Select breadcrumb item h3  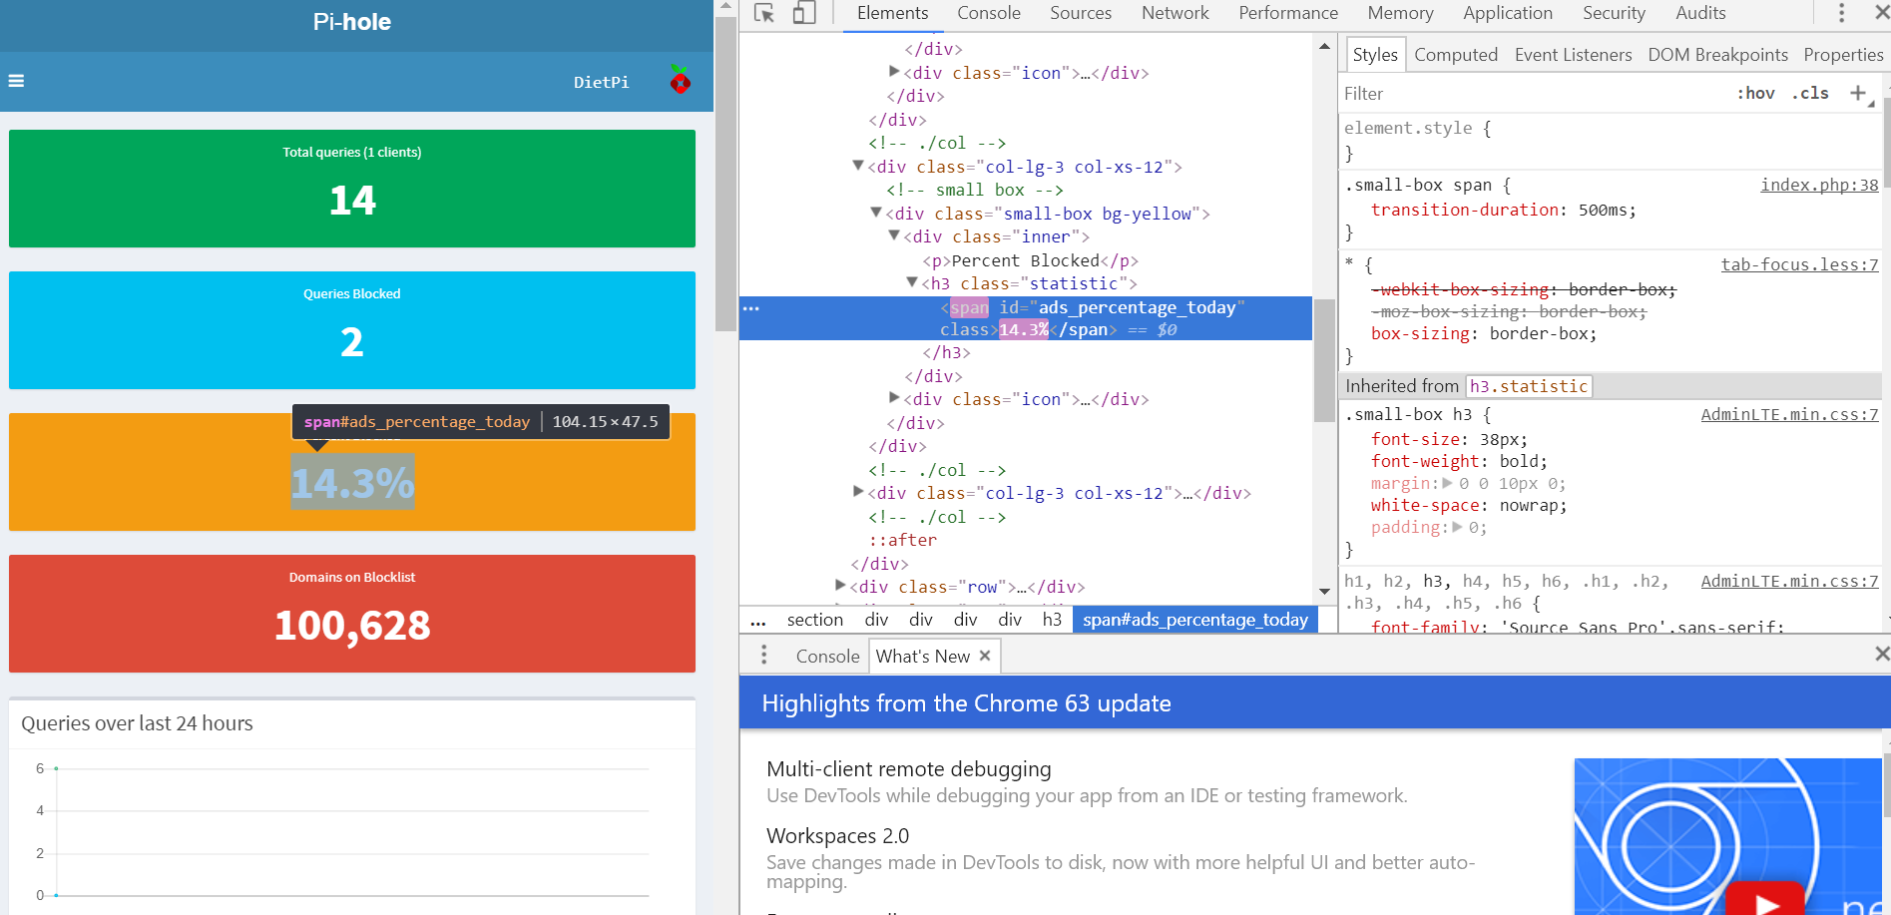coord(1052,620)
